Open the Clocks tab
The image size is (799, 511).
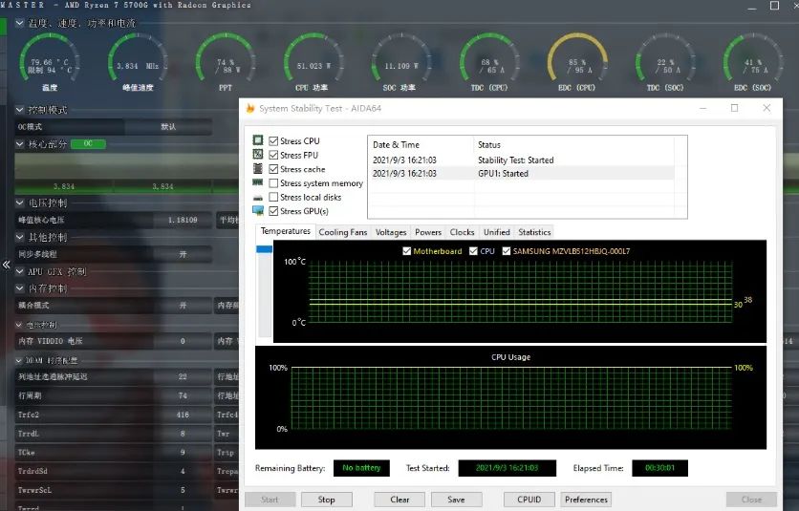463,232
